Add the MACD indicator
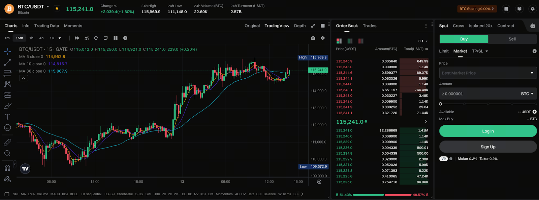 [55, 194]
